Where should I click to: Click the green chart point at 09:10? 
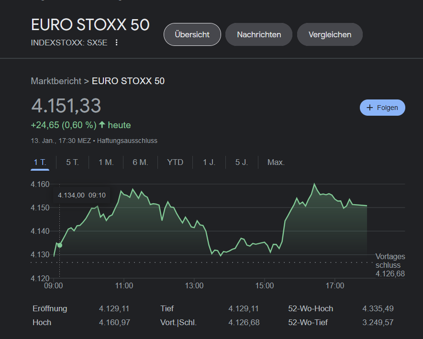[x=60, y=245]
